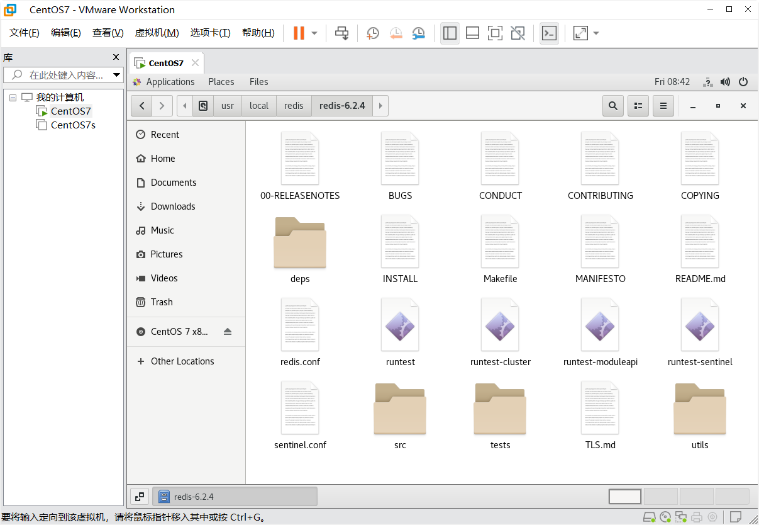Eject the CentOS 7 x8... disc

tap(228, 332)
